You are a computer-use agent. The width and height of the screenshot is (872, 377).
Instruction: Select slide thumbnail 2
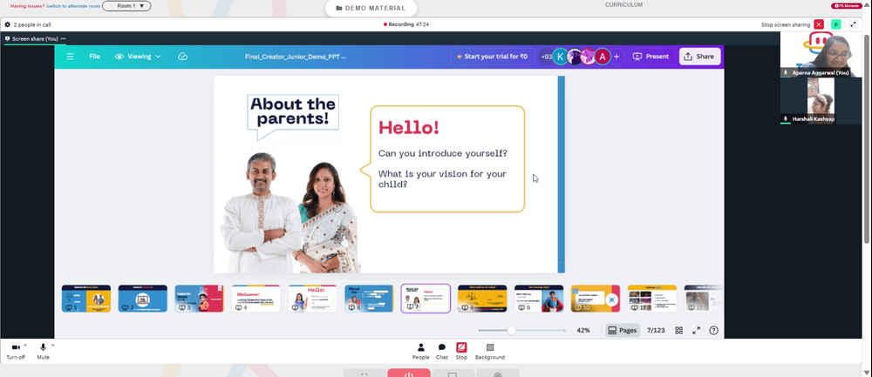coord(143,299)
